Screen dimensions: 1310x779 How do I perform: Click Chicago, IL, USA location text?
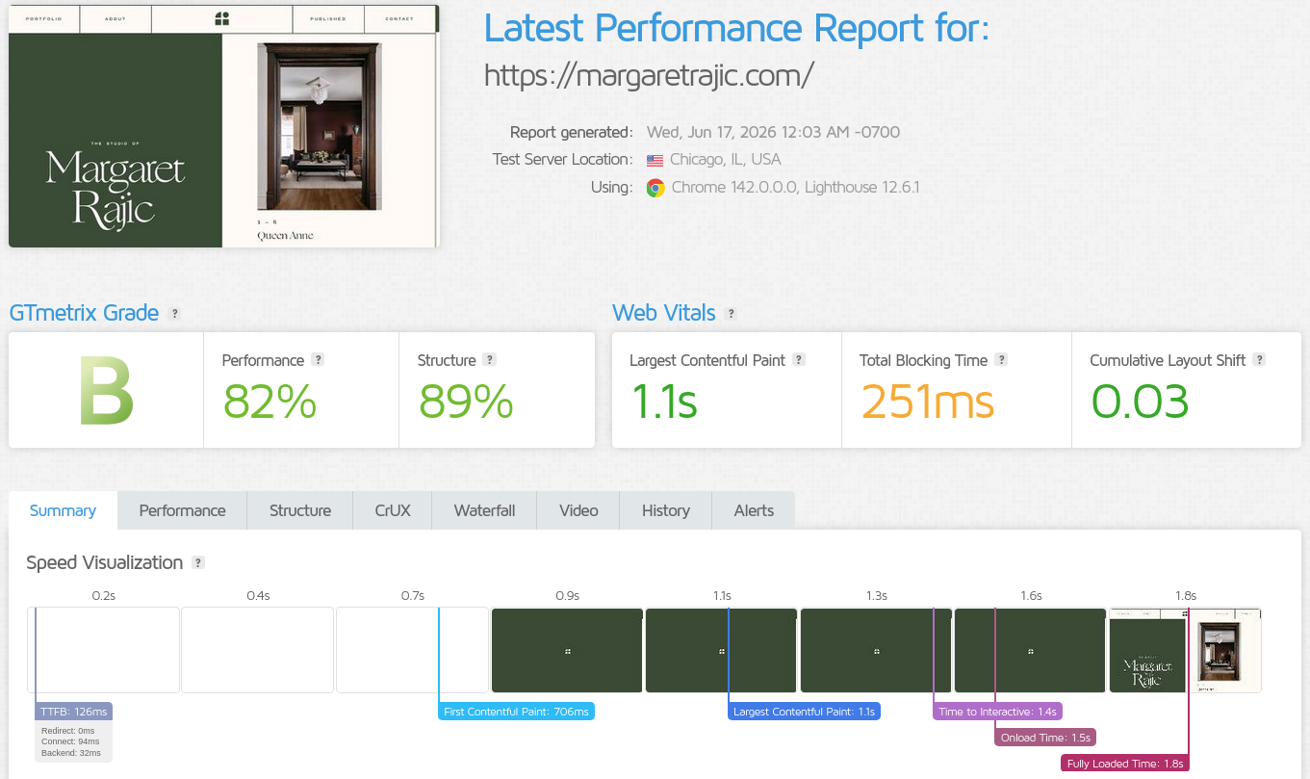click(x=726, y=160)
